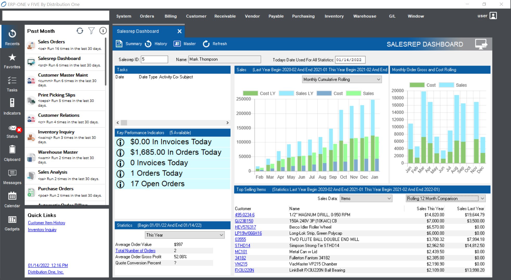Click the Past Month filter funnel icon
This screenshot has height=280, width=511.
coord(91,31)
